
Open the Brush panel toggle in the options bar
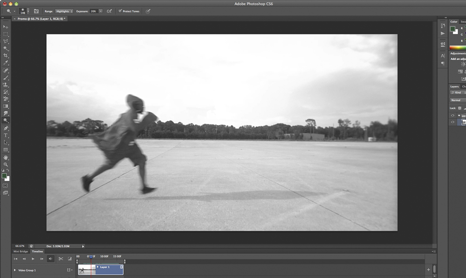click(36, 11)
